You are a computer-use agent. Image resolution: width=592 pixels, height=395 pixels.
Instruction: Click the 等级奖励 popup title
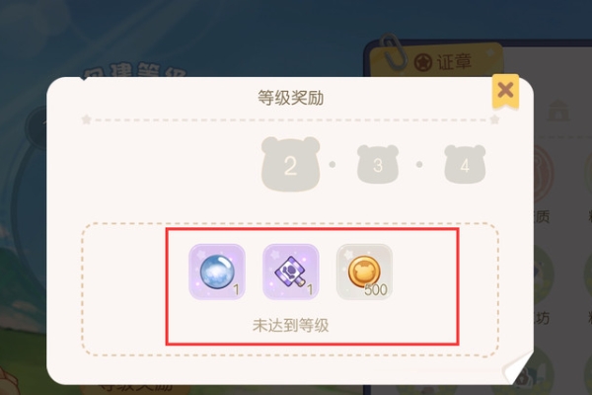click(x=290, y=98)
